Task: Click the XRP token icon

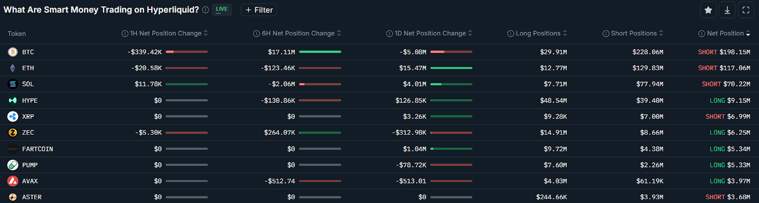Action: tap(13, 117)
